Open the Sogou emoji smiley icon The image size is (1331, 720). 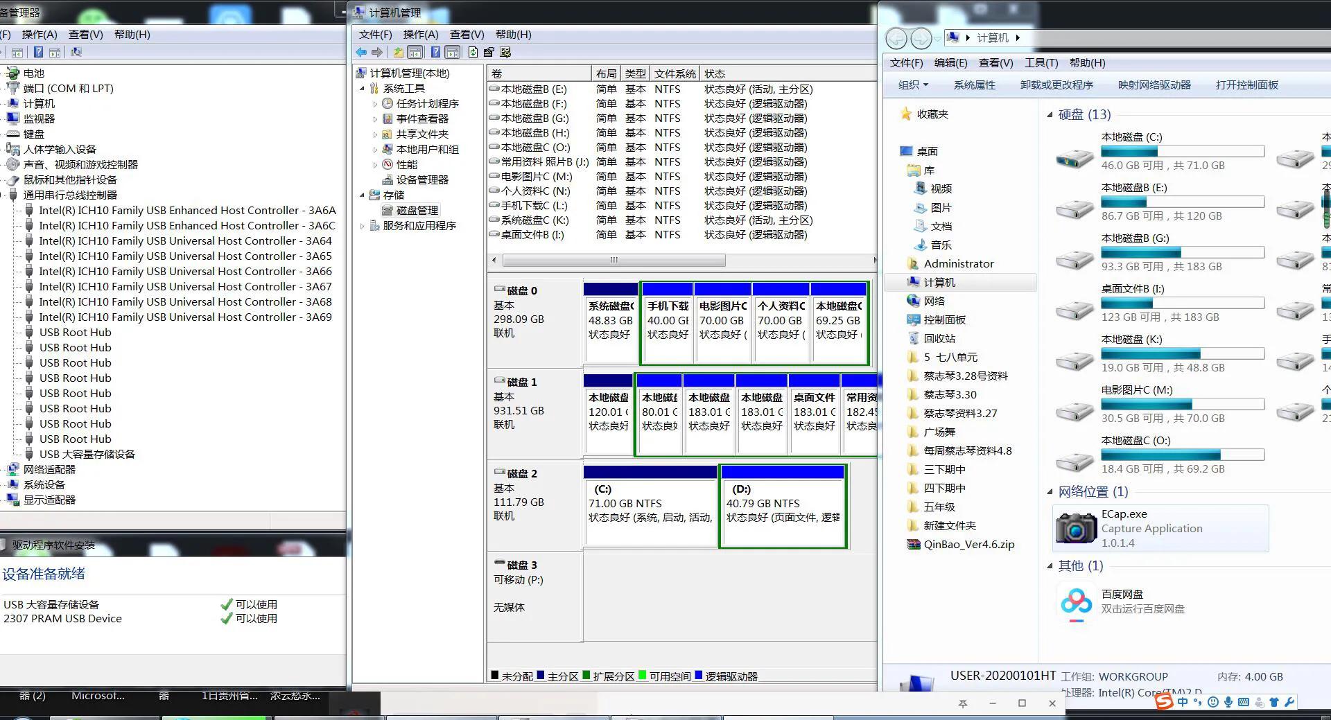[x=1213, y=702]
